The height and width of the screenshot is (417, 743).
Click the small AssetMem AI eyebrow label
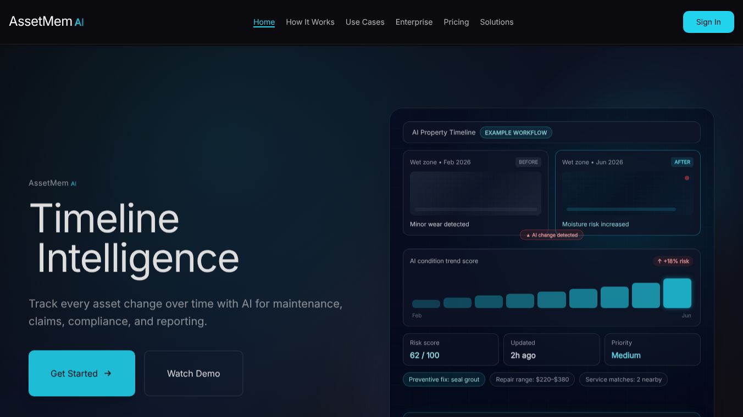point(53,183)
